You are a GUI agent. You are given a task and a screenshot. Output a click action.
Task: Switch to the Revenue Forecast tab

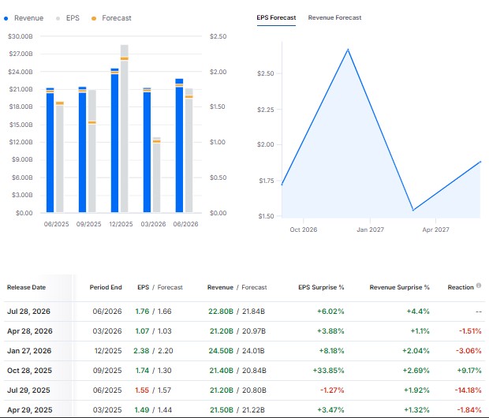click(334, 18)
